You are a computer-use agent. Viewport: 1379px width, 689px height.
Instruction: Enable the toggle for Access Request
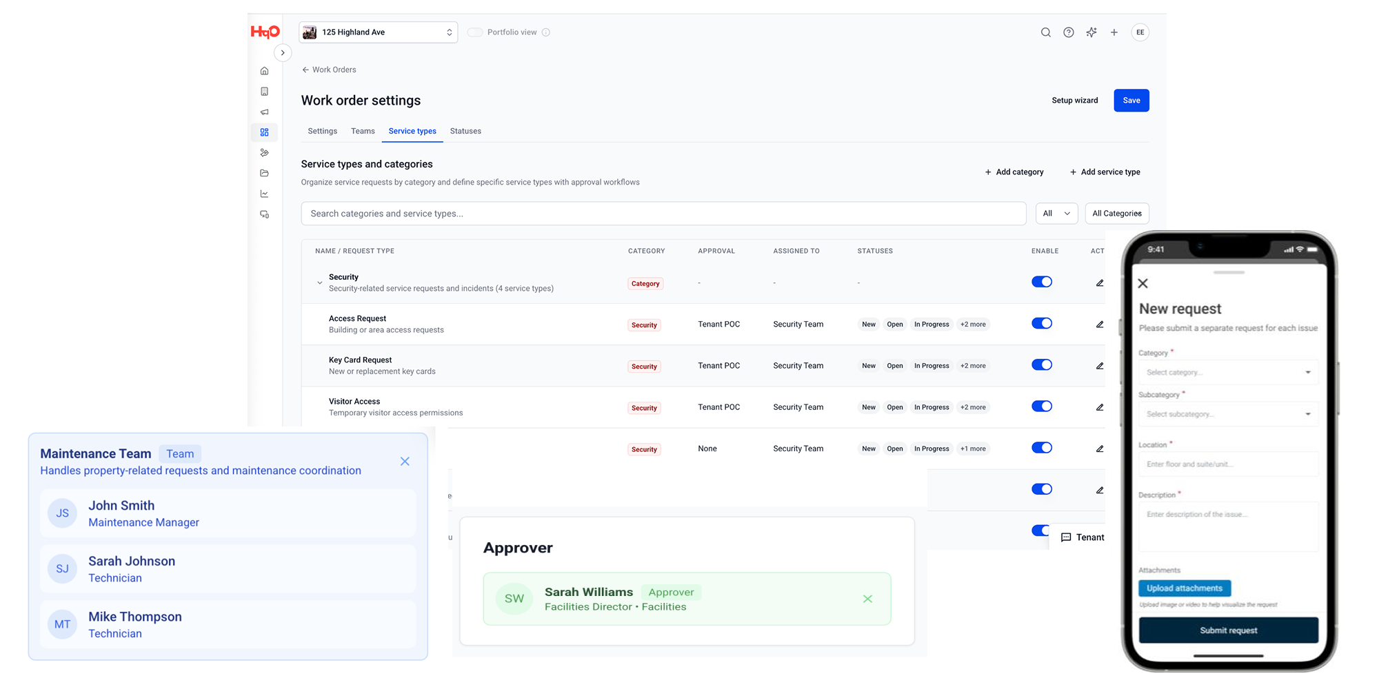point(1042,323)
